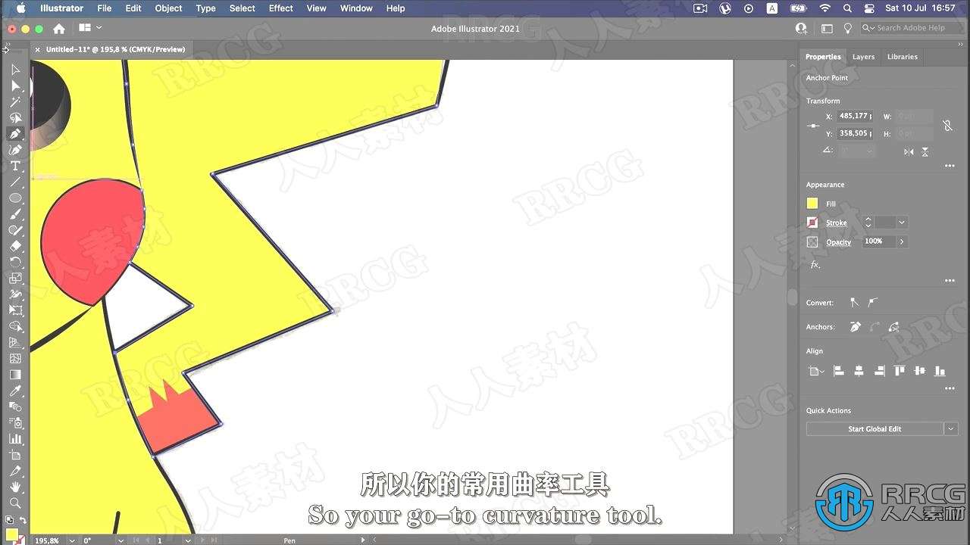Viewport: 970px width, 545px height.
Task: Select the Mesh tool
Action: pyautogui.click(x=15, y=358)
